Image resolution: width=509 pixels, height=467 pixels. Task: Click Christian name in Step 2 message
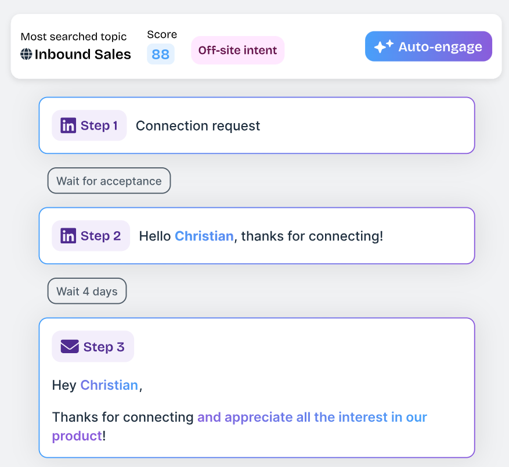click(204, 236)
